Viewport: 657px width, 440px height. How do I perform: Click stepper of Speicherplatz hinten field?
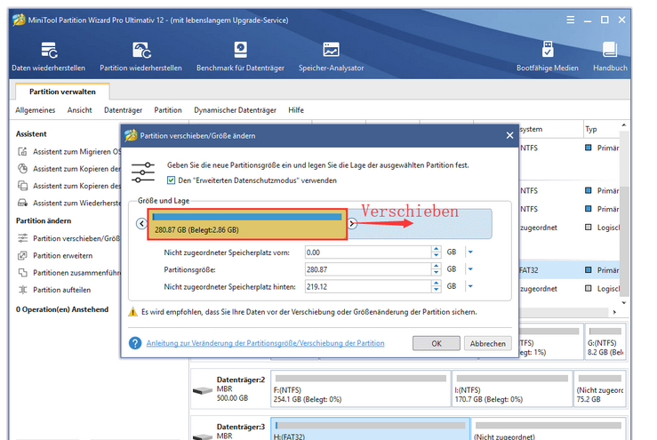coord(437,286)
